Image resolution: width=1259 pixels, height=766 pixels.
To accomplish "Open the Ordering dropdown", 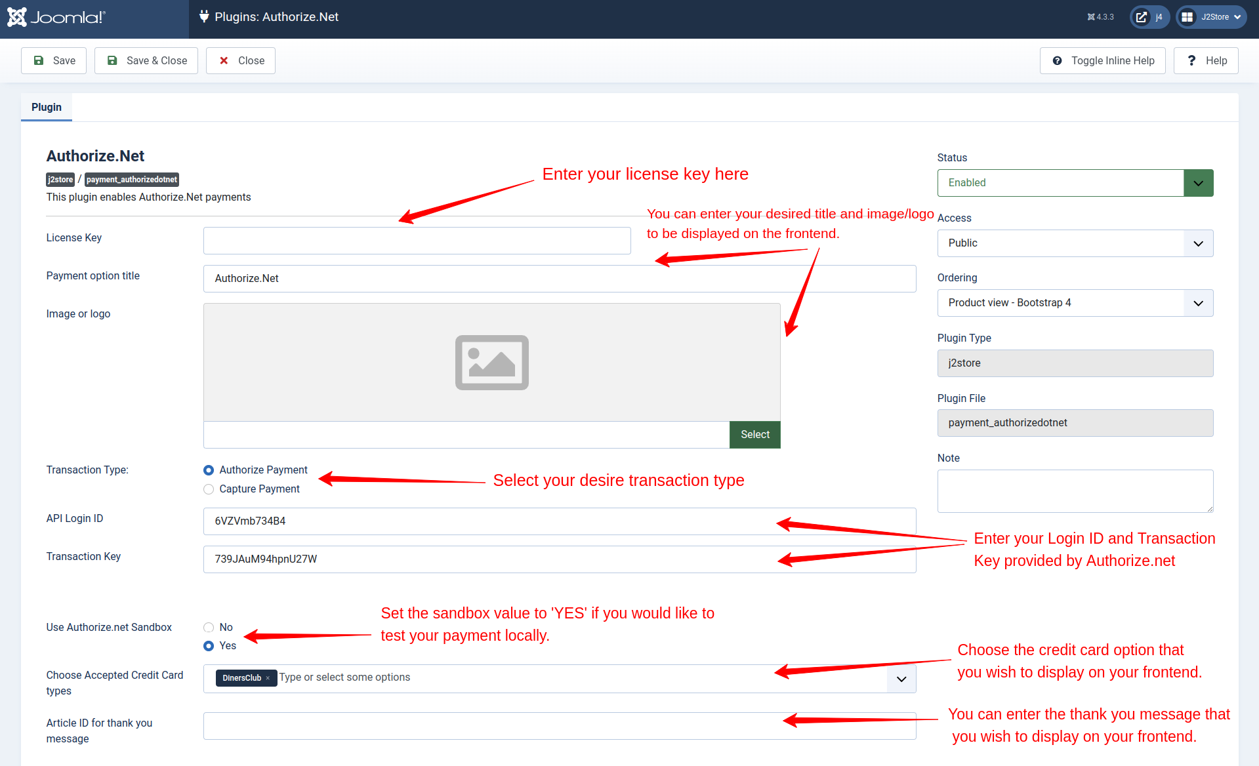I will (x=1075, y=303).
